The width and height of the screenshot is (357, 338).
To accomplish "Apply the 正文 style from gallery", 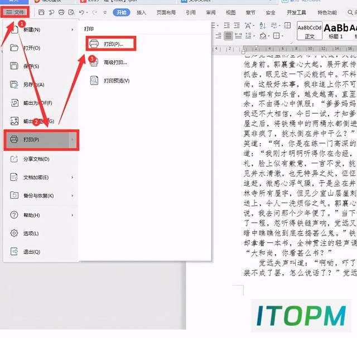I will coord(310,31).
